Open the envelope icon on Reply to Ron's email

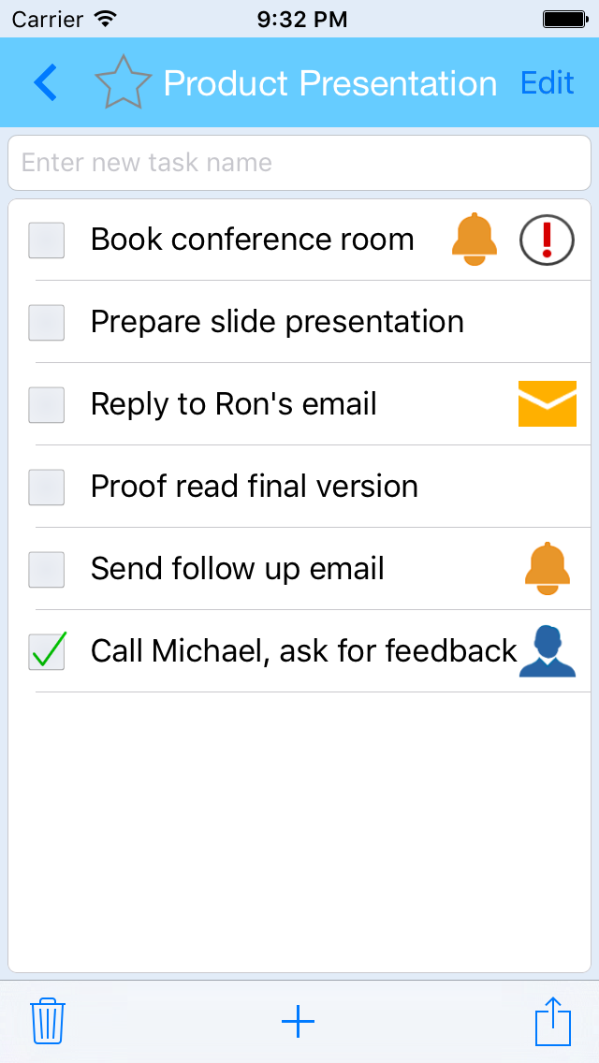click(547, 404)
